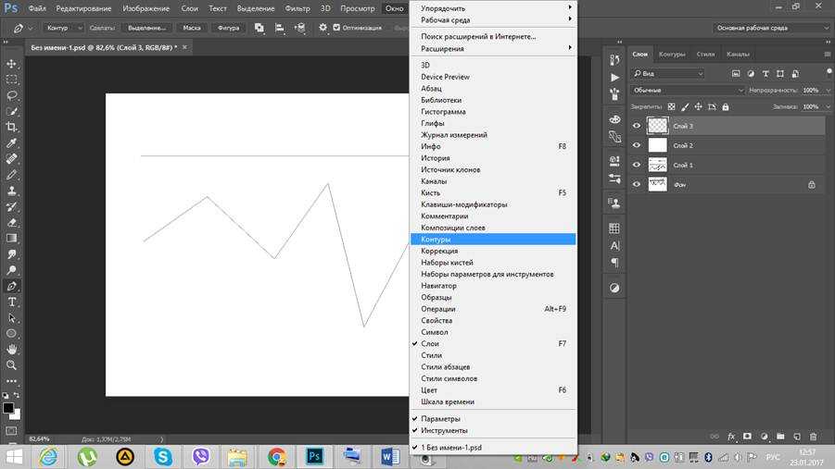The image size is (835, 469).
Task: Click the fx layer style icon
Action: [x=731, y=436]
